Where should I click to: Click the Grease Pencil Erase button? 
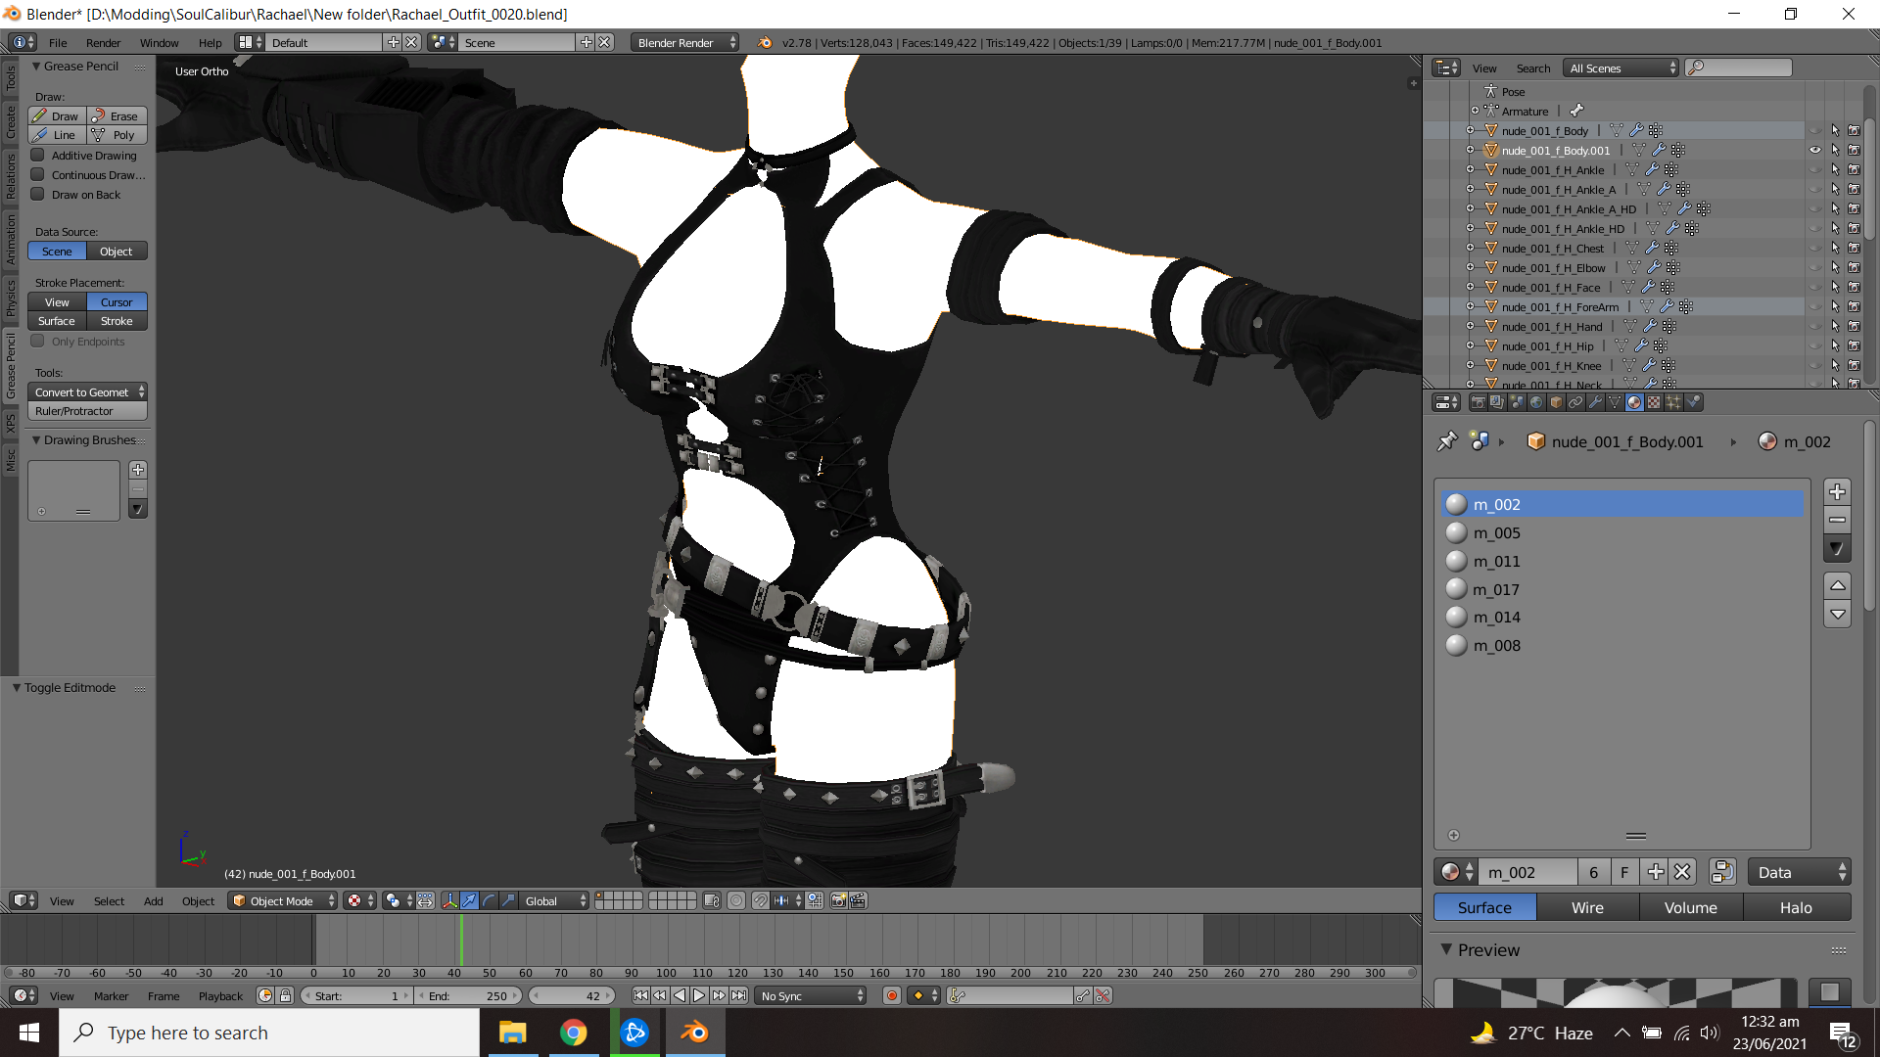pyautogui.click(x=117, y=115)
